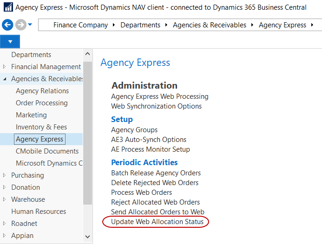
Task: Open the navigation history dropdown arrow
Action: pyautogui.click(x=30, y=25)
